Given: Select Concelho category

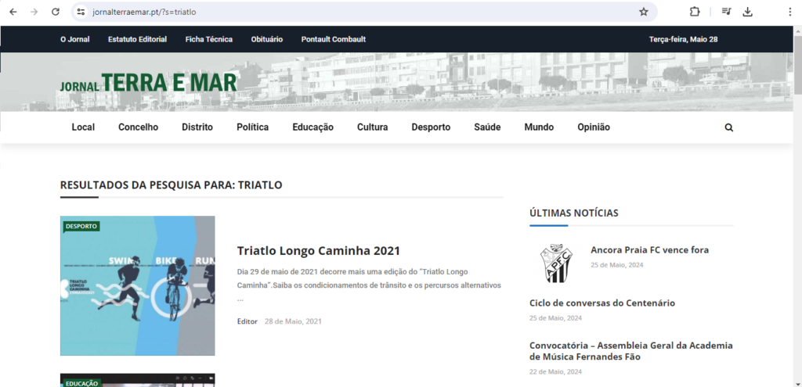Looking at the screenshot, I should [x=138, y=127].
